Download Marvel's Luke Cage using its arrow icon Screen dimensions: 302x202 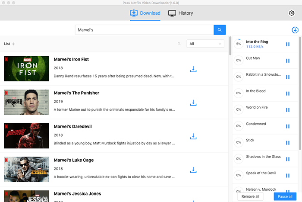(x=193, y=170)
